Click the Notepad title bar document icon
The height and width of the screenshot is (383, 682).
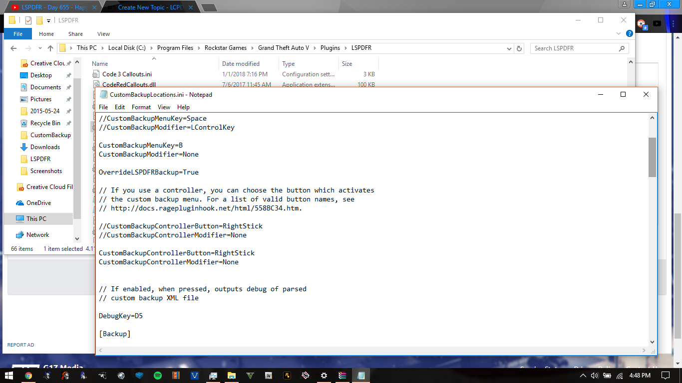tap(103, 94)
